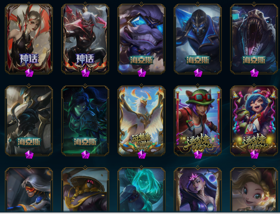The width and height of the screenshot is (280, 214).
Task: Click the gem below the golden white bird card
Action: coord(142,154)
